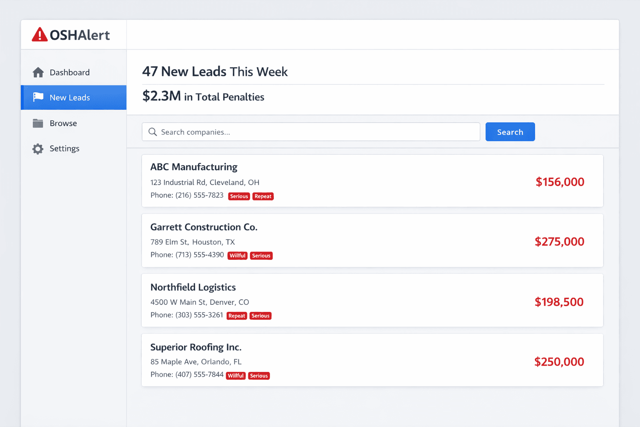Open the Settings section
Screen dimensions: 640x427
pyautogui.click(x=64, y=148)
